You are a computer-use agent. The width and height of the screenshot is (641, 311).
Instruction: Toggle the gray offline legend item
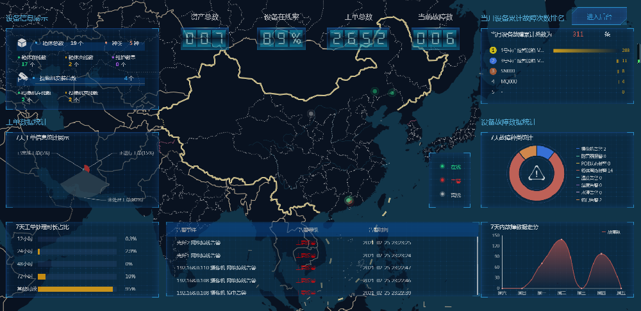tap(449, 194)
